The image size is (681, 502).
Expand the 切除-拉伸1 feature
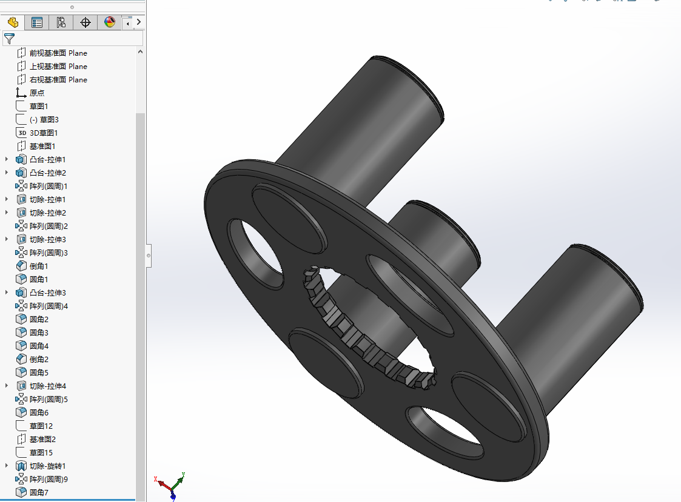[x=7, y=199]
